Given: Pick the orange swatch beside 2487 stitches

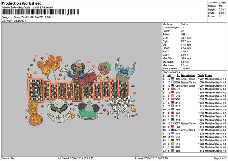Looking at the screenshot, I should point(173,99).
